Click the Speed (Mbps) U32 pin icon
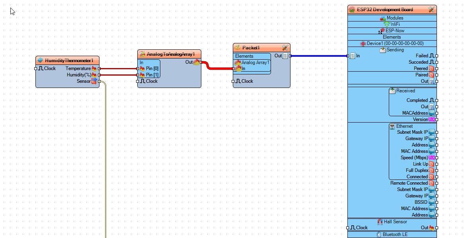The image size is (464, 238). pos(432,158)
